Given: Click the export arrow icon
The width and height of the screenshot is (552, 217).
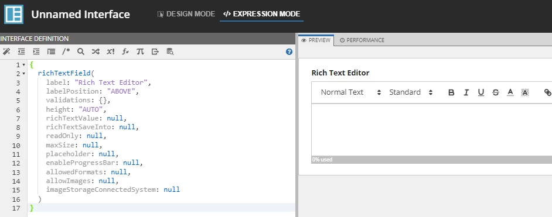Looking at the screenshot, I should pyautogui.click(x=155, y=51).
